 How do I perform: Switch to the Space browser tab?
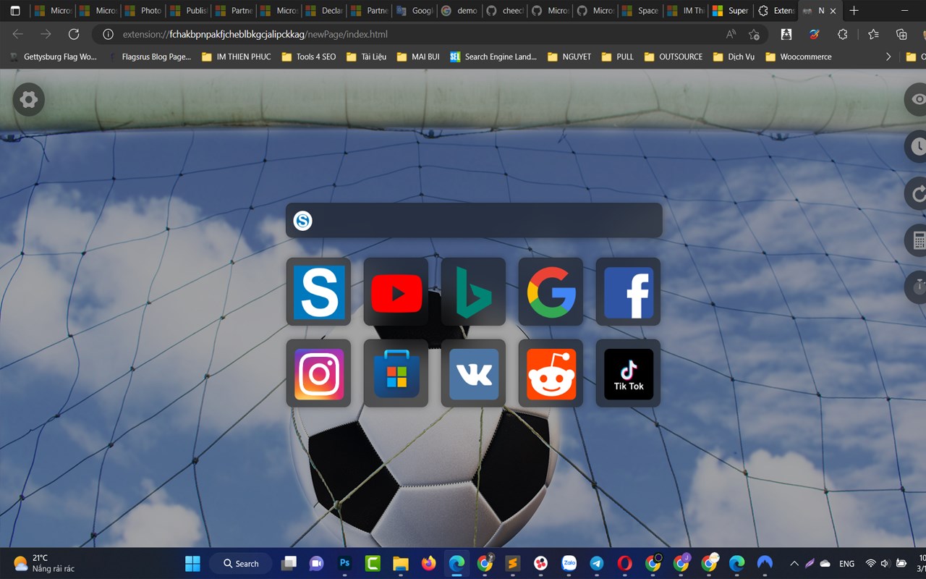(x=640, y=11)
